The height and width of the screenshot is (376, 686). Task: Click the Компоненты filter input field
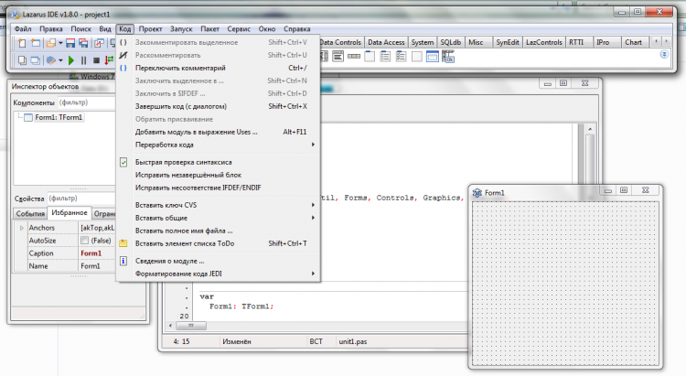point(87,102)
